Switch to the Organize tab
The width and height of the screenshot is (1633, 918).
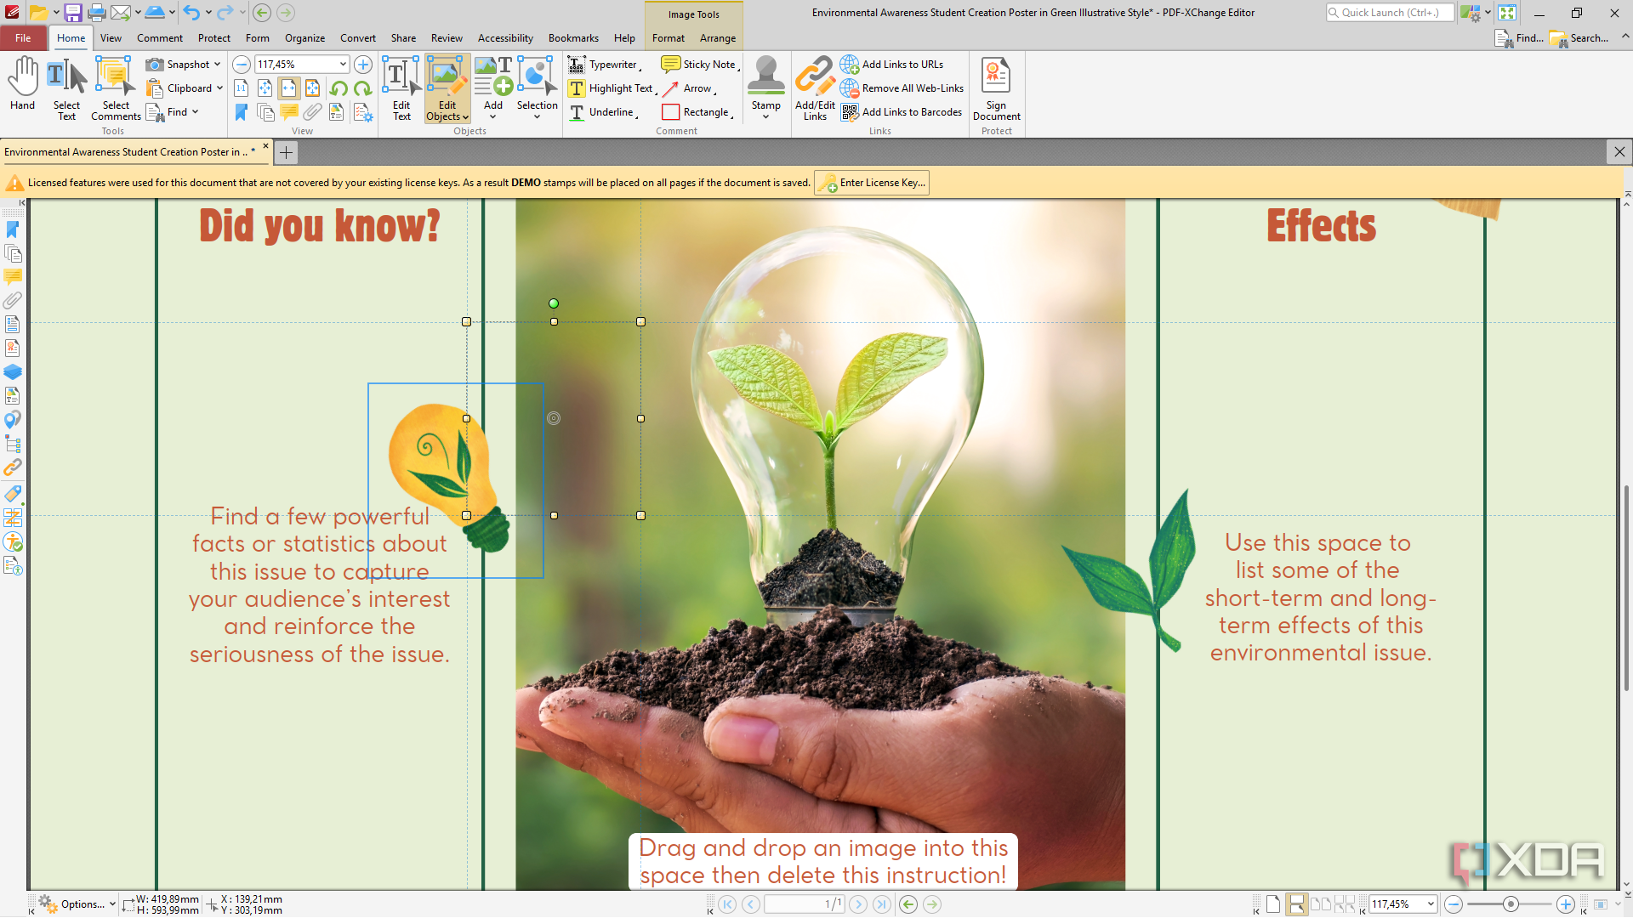coord(304,38)
